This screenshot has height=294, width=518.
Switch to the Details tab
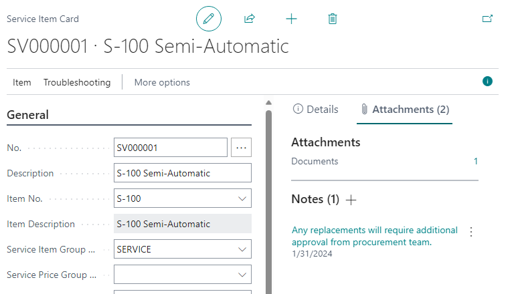316,110
